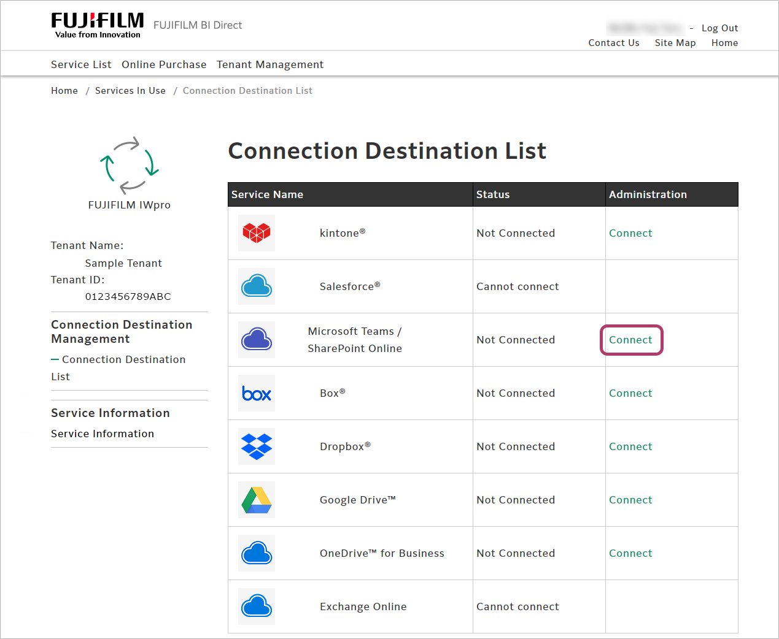Connect the Box service
Viewport: 779px width, 639px height.
(x=630, y=393)
